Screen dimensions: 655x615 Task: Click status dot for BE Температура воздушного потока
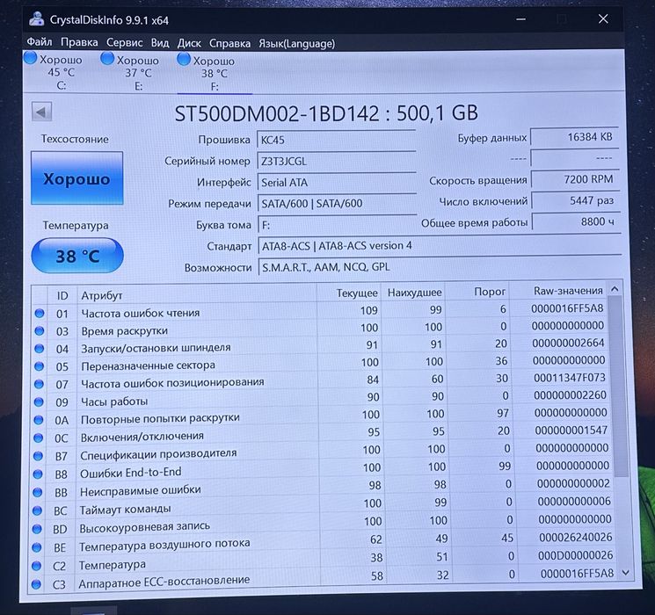[x=37, y=547]
